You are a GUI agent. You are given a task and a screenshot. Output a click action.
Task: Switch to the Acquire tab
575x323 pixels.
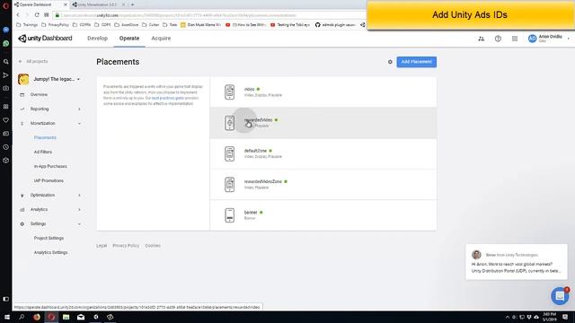(161, 38)
